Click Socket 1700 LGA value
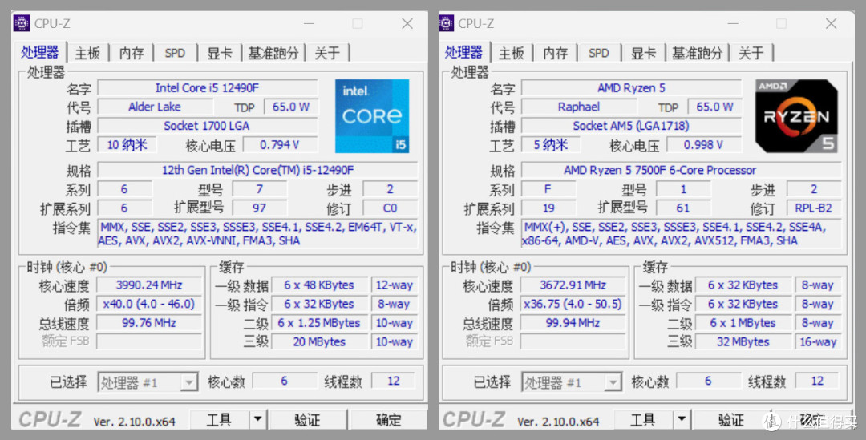The image size is (866, 440). click(x=208, y=126)
